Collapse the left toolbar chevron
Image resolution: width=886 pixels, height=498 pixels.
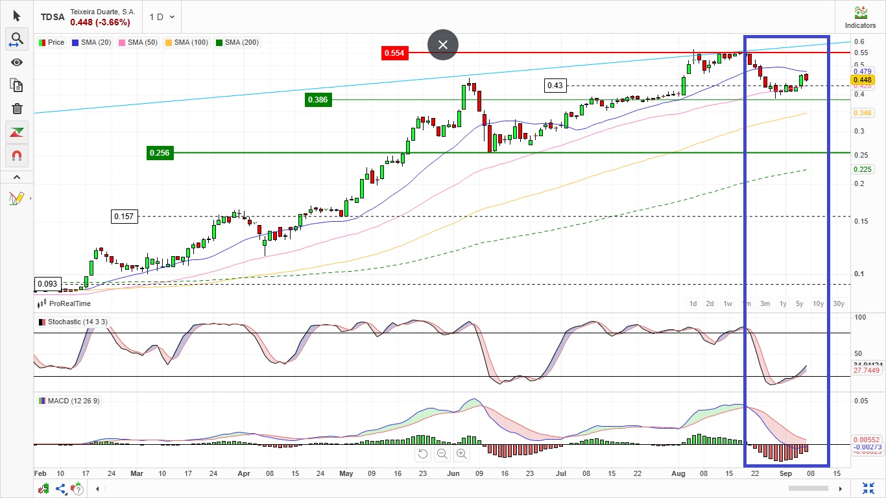click(17, 177)
